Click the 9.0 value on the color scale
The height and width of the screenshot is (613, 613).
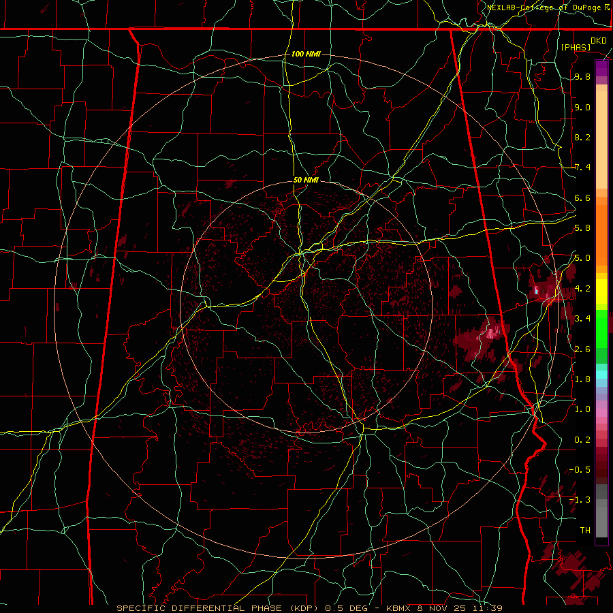point(582,107)
